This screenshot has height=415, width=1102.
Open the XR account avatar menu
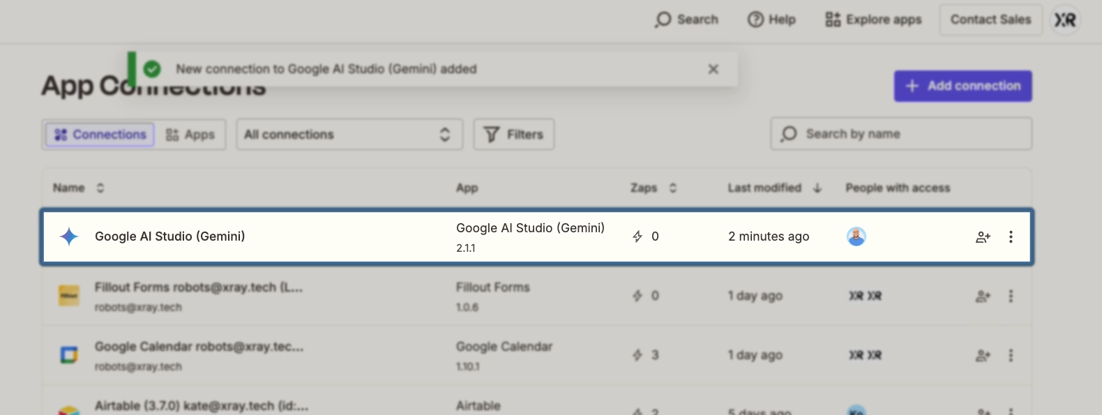[x=1065, y=20]
